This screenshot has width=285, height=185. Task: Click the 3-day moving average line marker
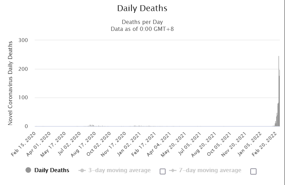tap(82, 170)
